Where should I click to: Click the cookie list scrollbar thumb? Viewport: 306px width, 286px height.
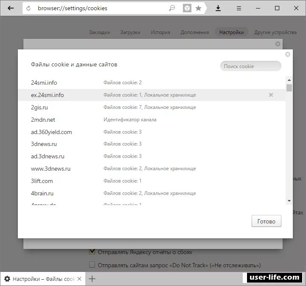(289, 88)
